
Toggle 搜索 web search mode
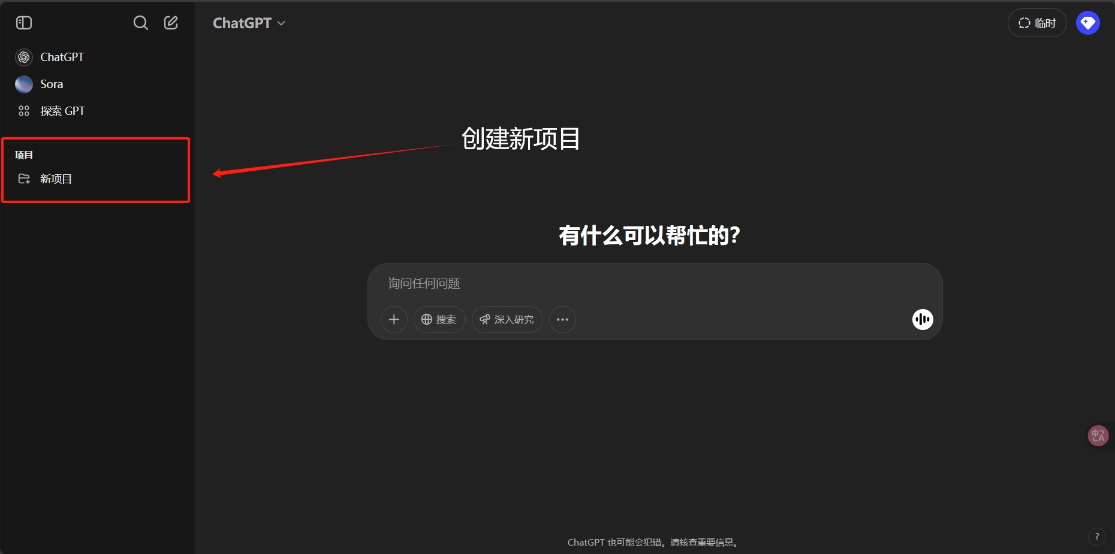coord(439,319)
